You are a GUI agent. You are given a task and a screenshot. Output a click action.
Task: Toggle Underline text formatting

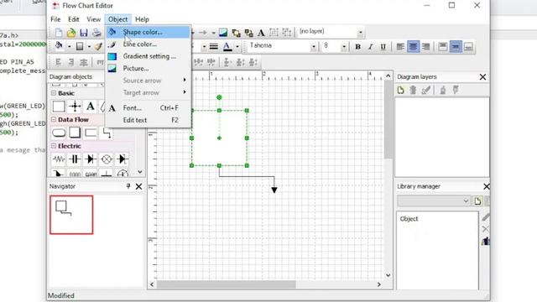pos(383,47)
